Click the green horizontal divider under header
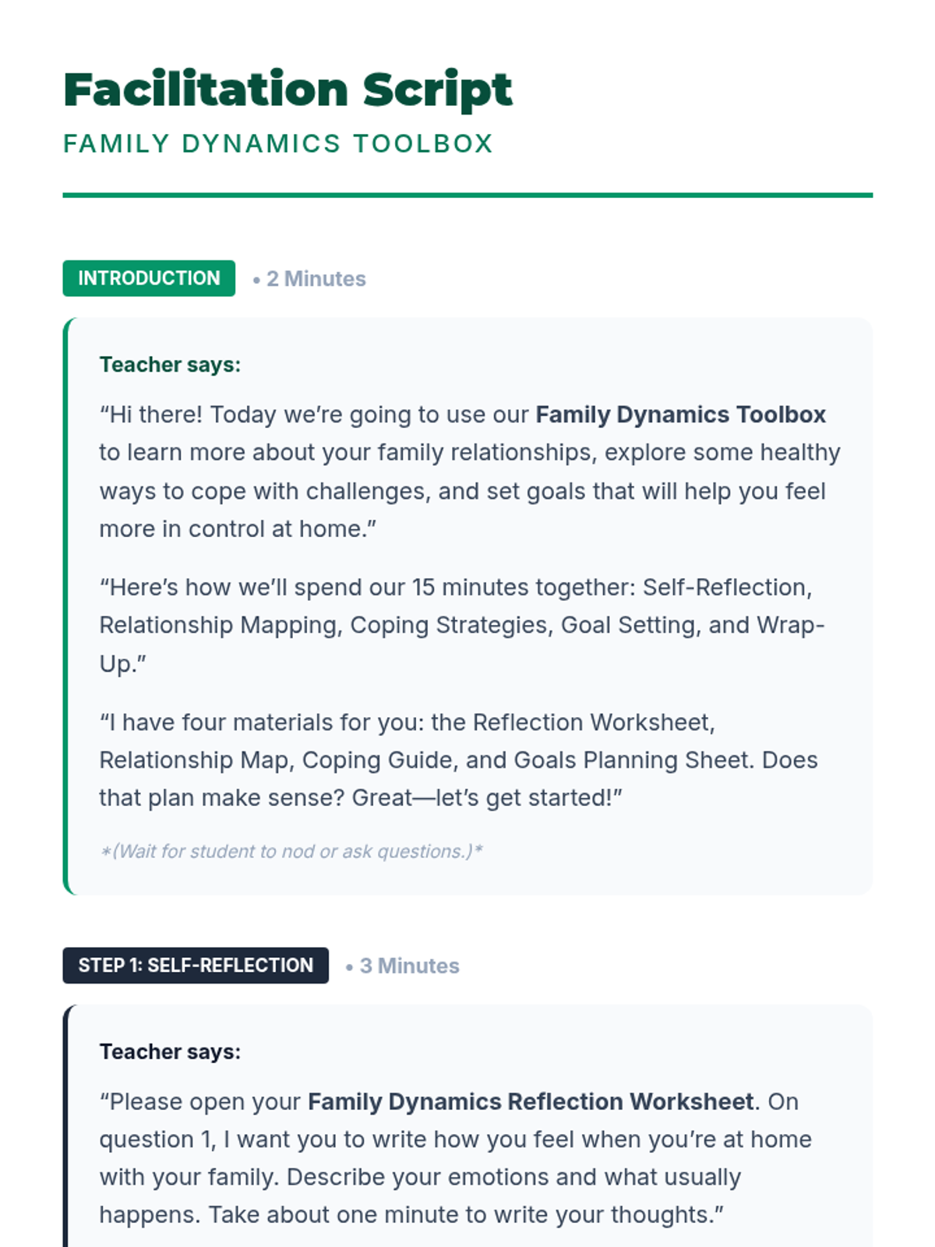Image resolution: width=935 pixels, height=1247 pixels. (467, 196)
